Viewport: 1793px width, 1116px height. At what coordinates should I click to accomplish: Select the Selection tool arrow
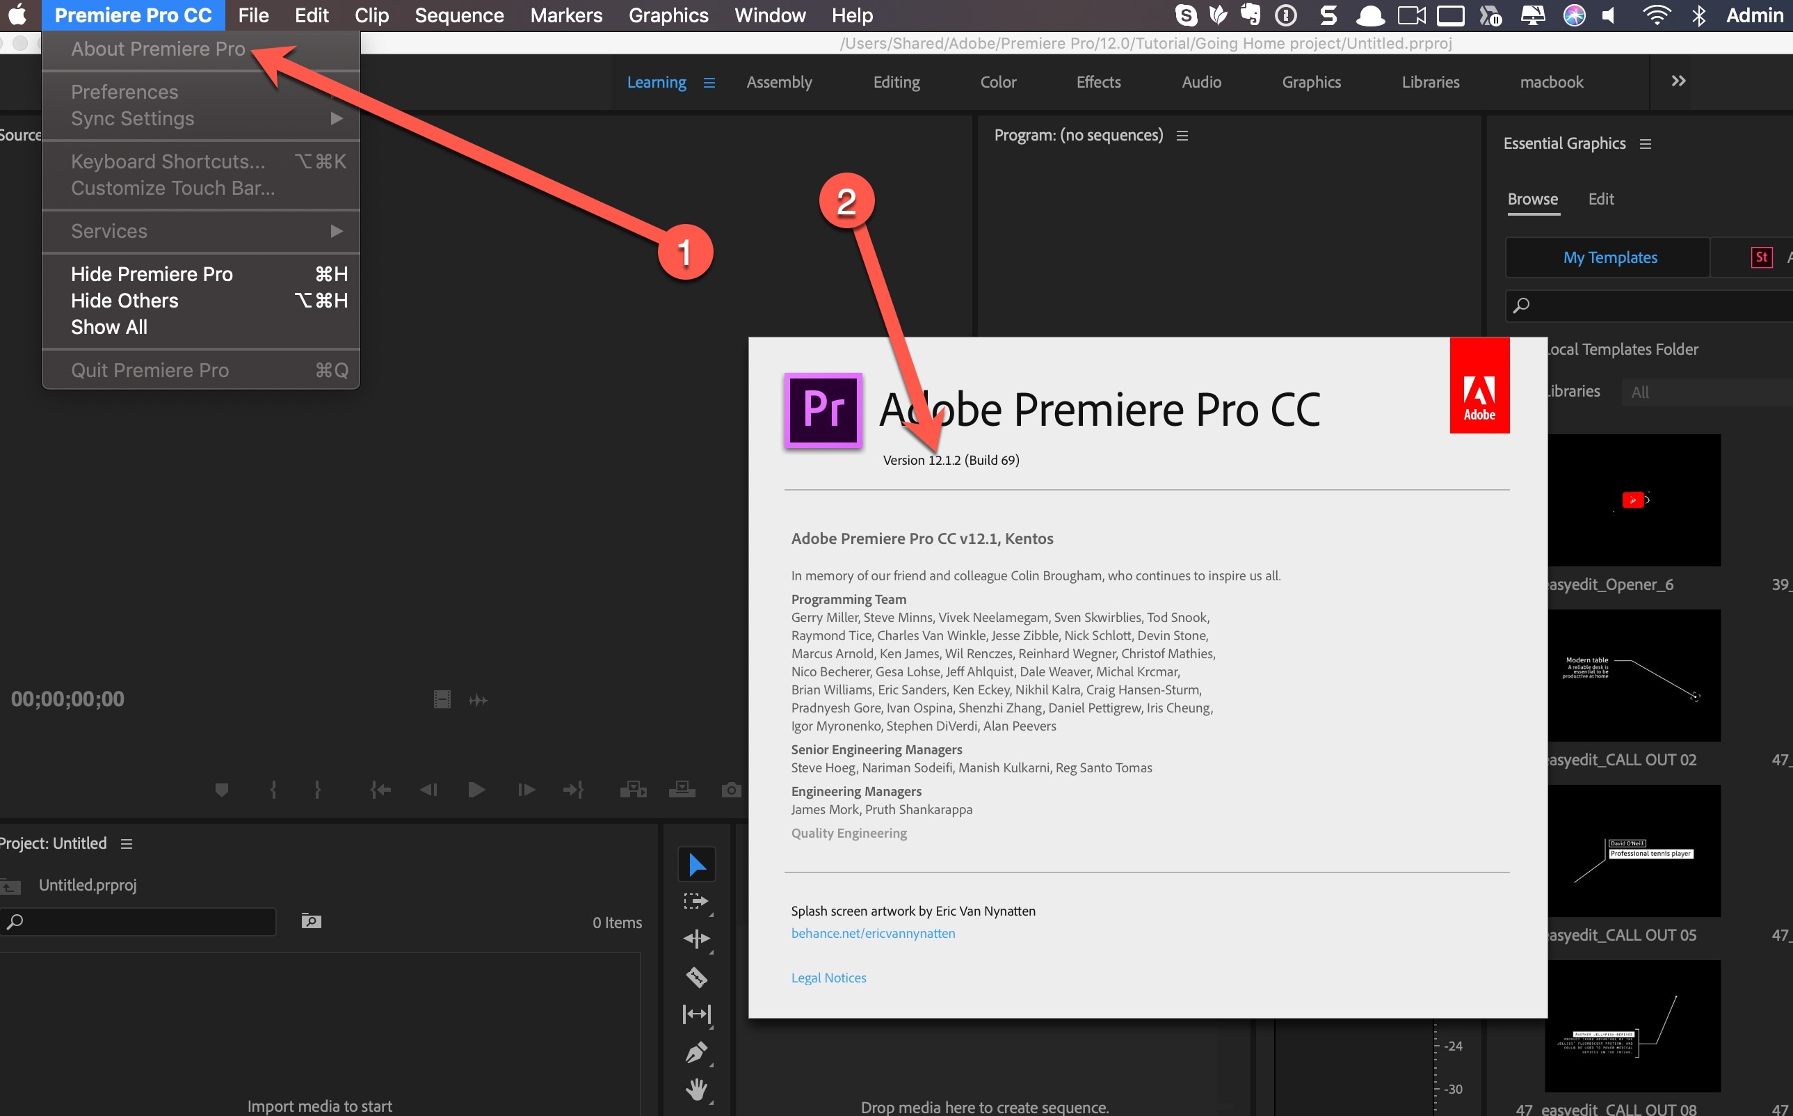coord(696,864)
